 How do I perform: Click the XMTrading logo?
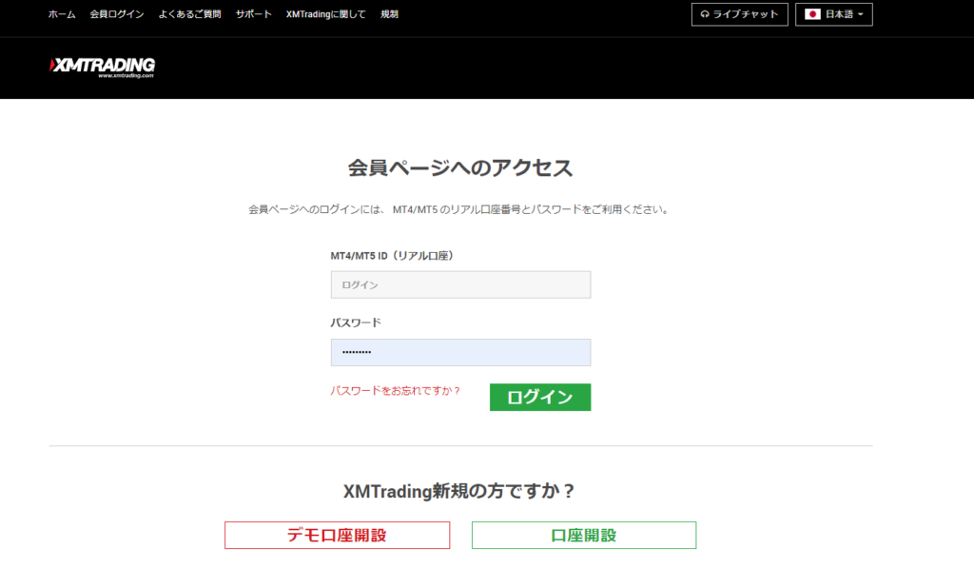click(x=102, y=68)
